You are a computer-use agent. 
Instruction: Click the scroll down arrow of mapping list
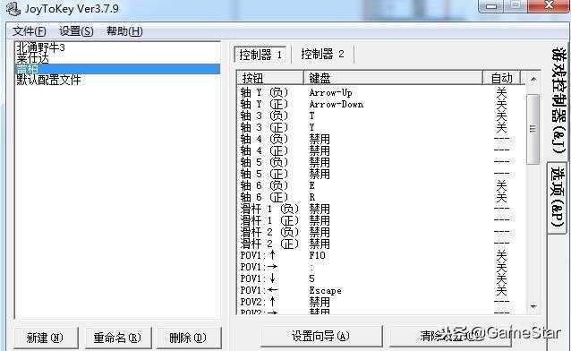tap(533, 306)
